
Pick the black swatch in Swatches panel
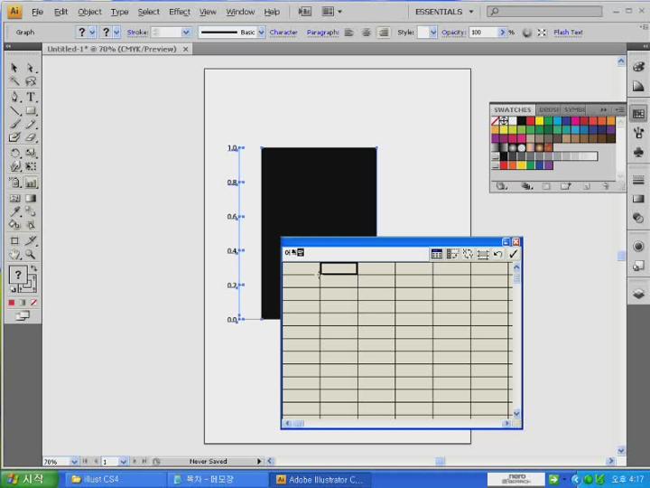(x=522, y=121)
